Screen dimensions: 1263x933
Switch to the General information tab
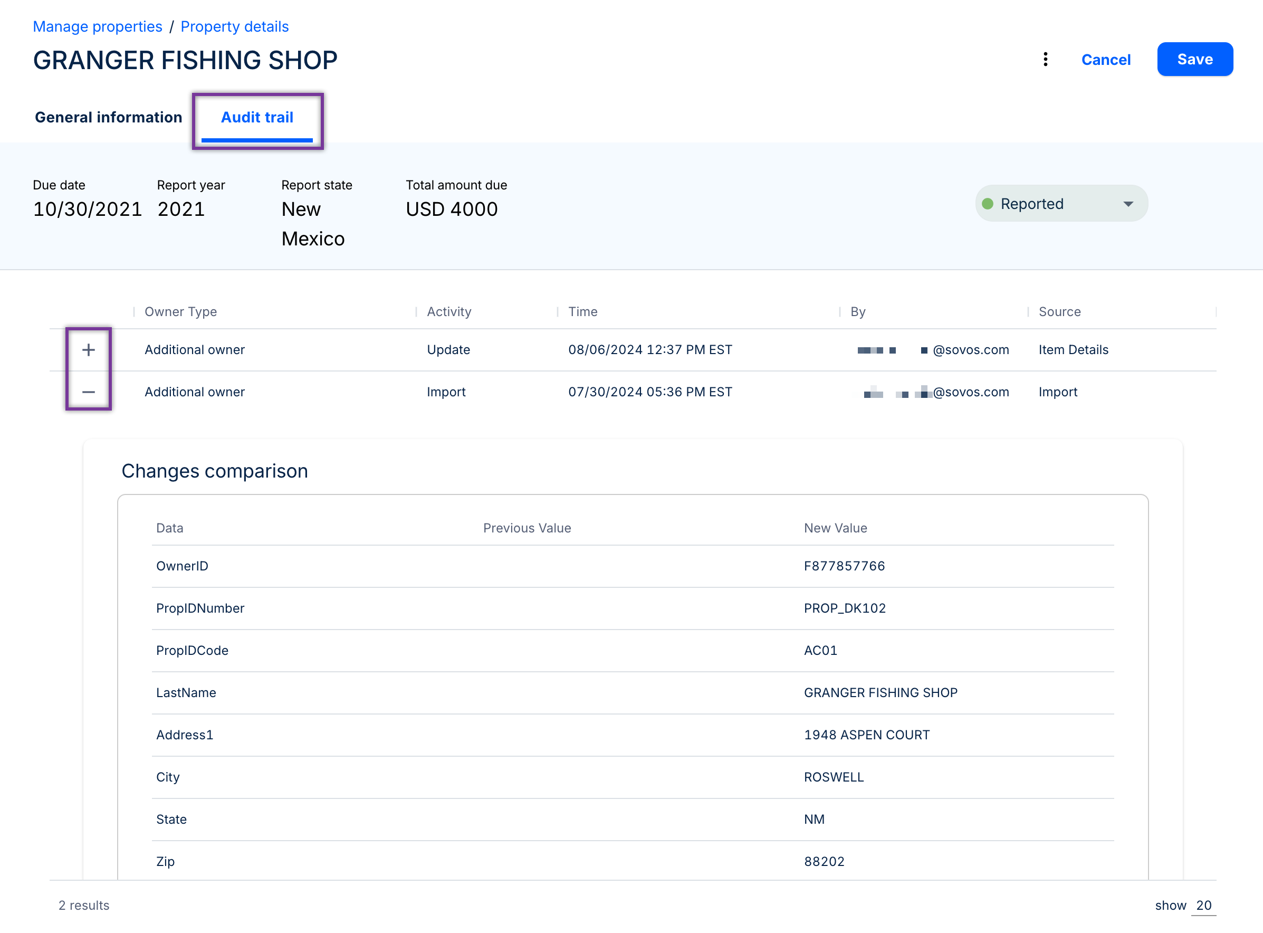(108, 117)
